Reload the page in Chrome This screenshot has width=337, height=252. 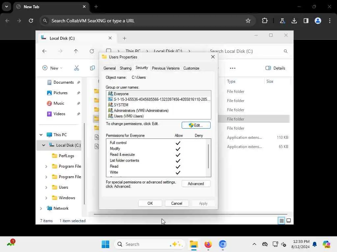[x=31, y=21]
